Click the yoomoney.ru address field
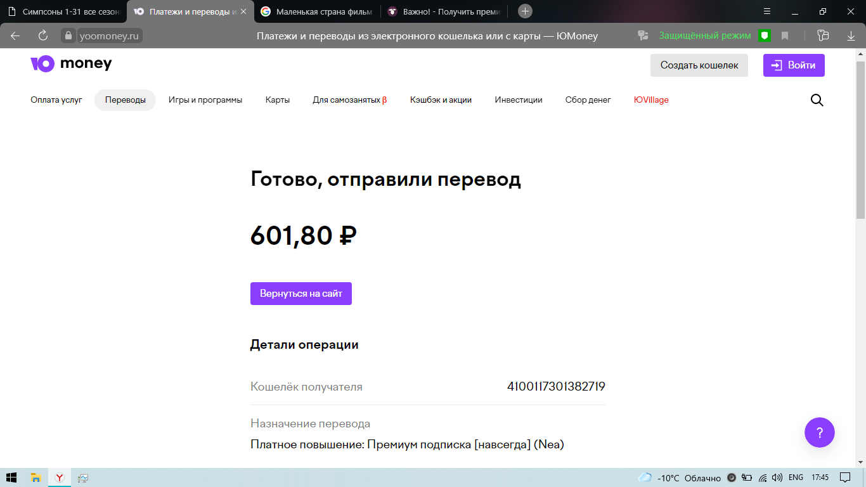Image resolution: width=866 pixels, height=487 pixels. 109,36
